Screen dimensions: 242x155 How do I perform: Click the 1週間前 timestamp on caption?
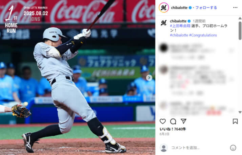[x=199, y=21]
